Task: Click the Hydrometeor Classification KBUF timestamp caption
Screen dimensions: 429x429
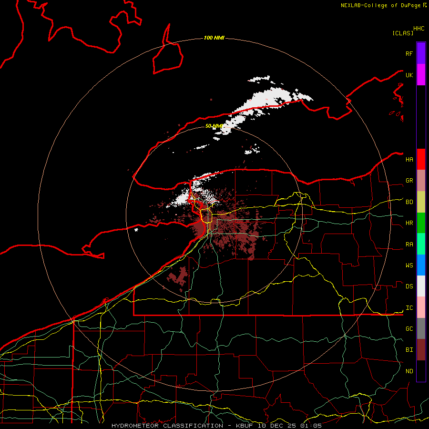Action: [x=216, y=426]
